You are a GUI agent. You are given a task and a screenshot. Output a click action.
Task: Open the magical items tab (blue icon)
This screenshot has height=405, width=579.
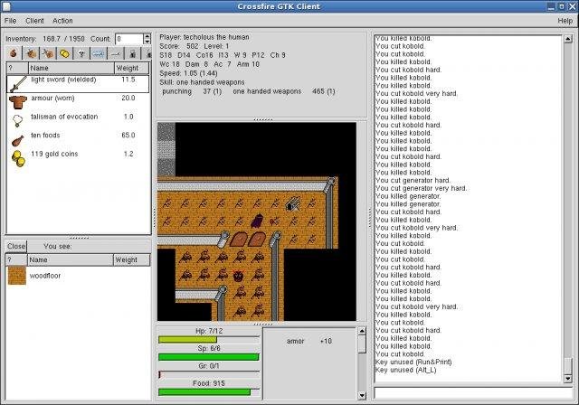(x=99, y=53)
